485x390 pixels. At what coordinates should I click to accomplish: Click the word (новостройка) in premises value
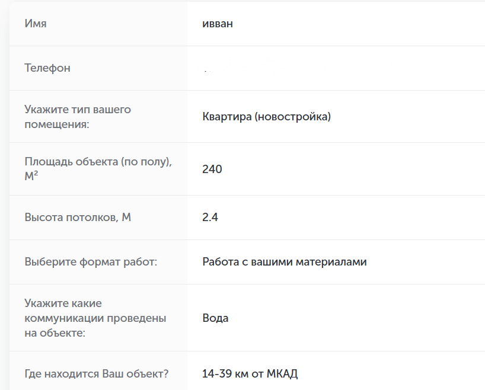[293, 117]
